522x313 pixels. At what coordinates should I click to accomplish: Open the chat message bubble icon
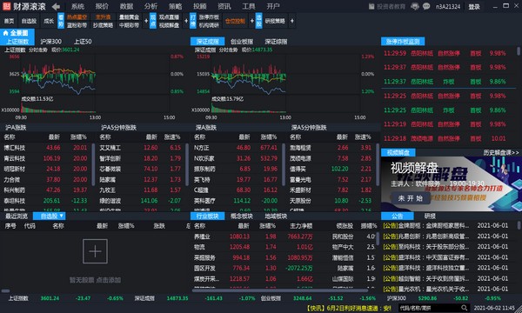(426, 6)
